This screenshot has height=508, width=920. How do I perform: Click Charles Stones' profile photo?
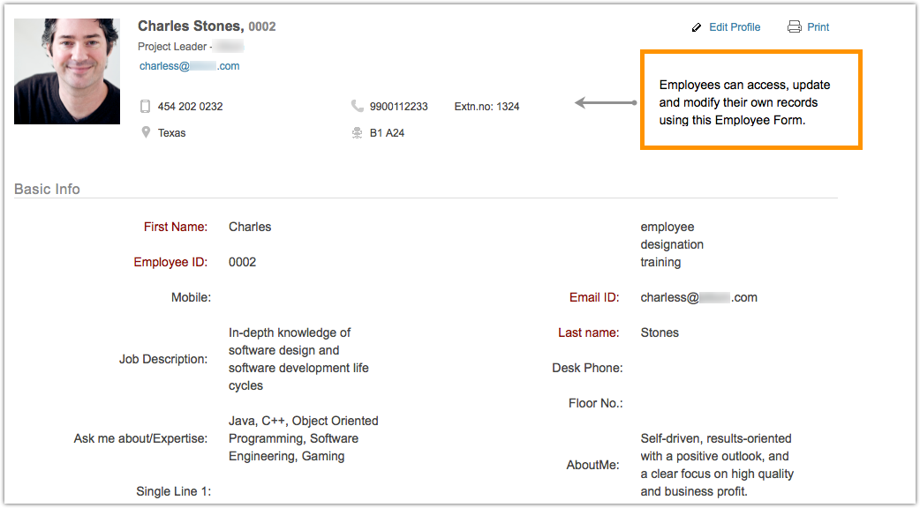pyautogui.click(x=67, y=71)
